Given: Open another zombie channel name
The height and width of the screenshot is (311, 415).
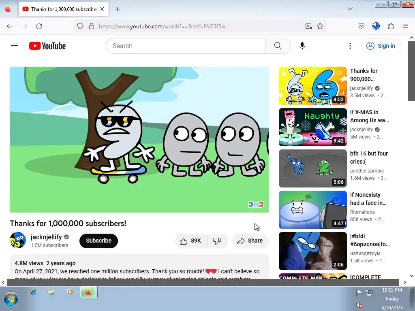Looking at the screenshot, I should click(x=367, y=171).
